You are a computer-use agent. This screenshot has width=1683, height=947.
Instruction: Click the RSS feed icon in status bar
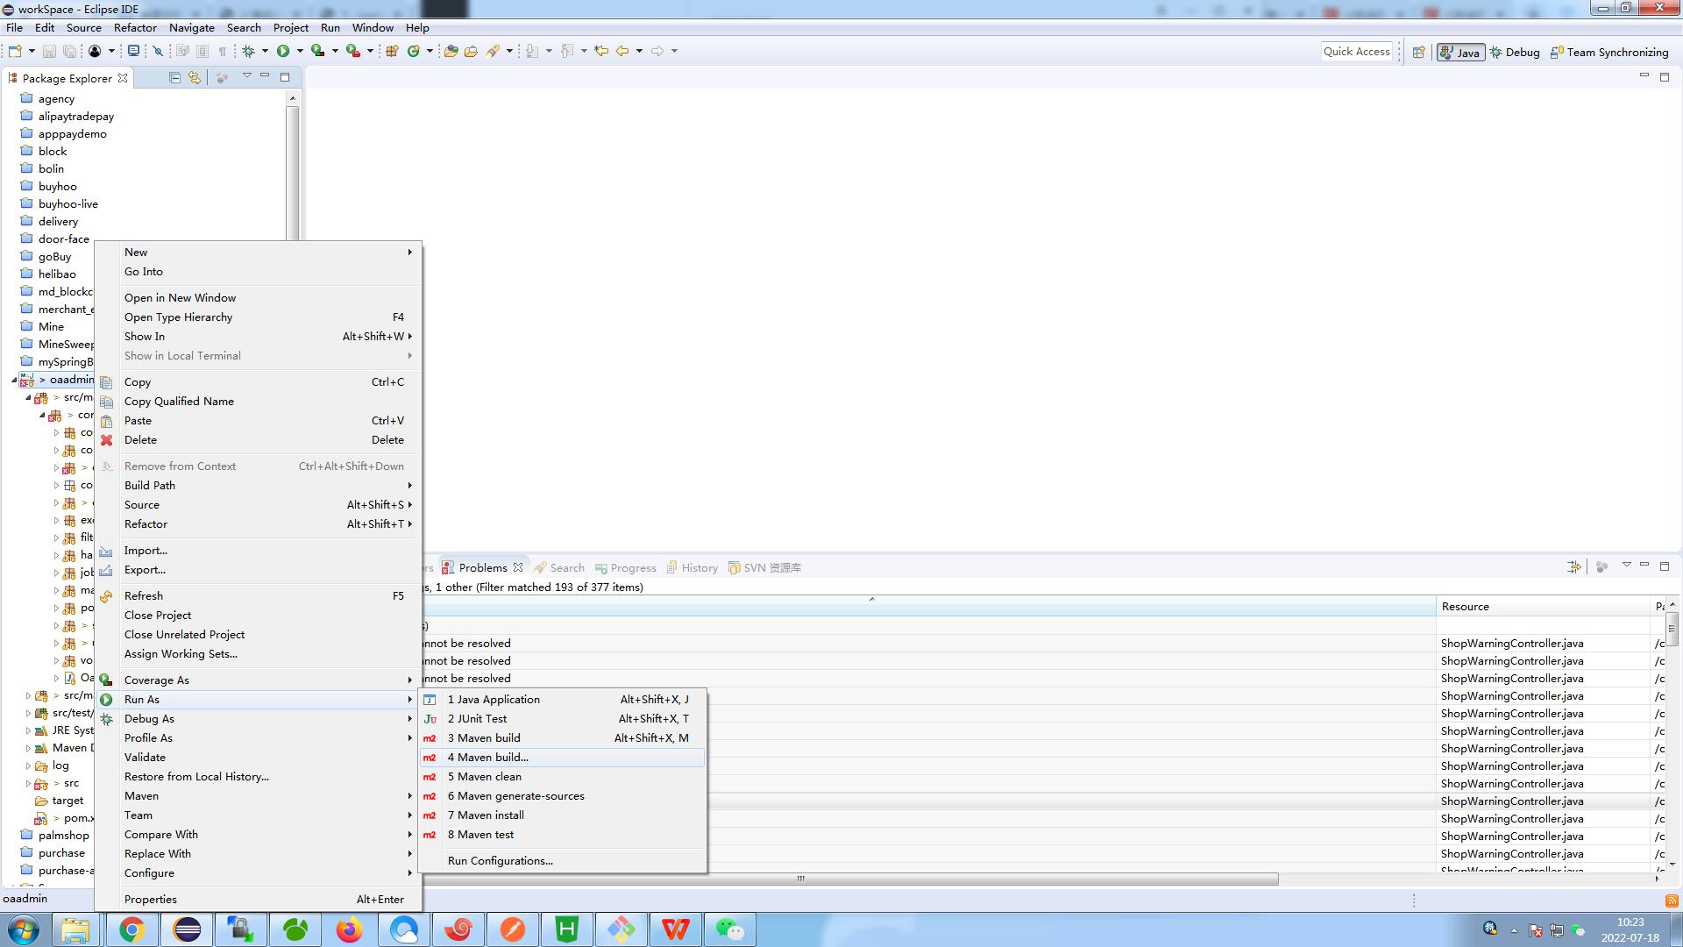[1672, 901]
